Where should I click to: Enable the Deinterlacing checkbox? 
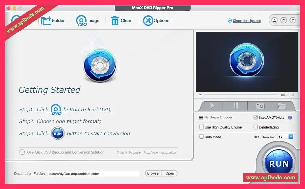coord(256,127)
